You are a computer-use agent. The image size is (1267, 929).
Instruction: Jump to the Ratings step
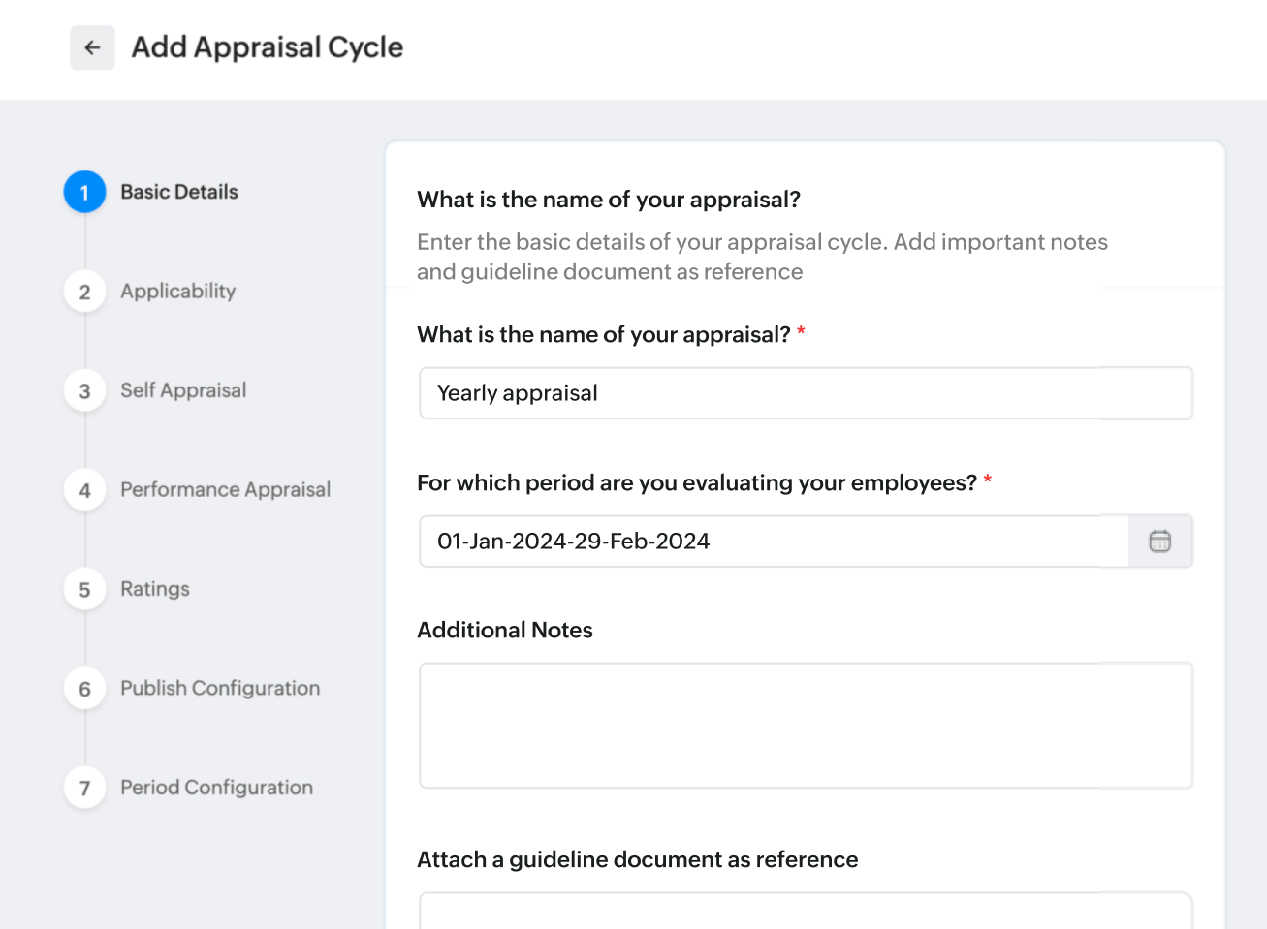coord(155,589)
